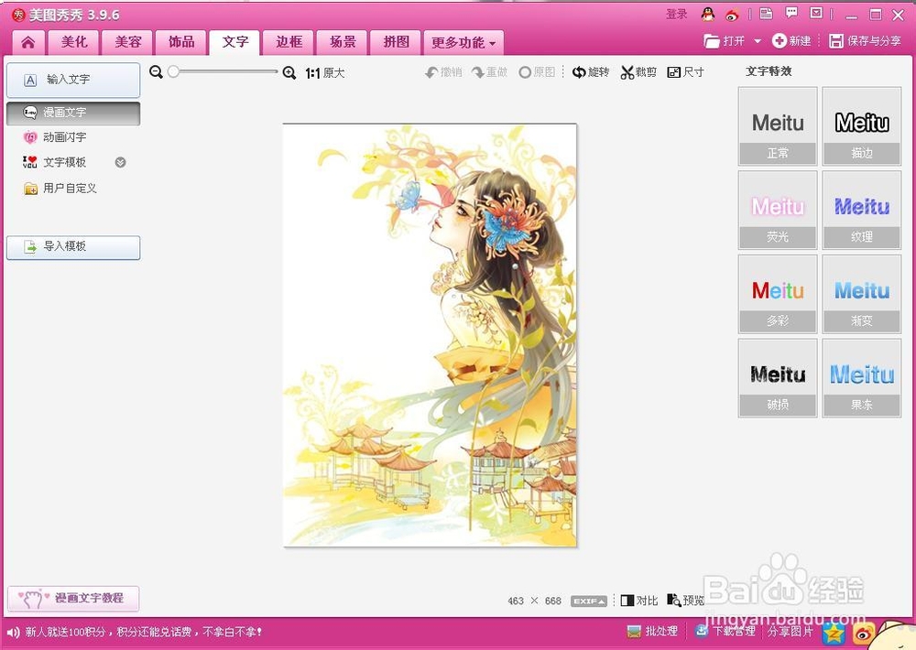The image size is (916, 650).
Task: Apply the 纹理 text effect
Action: 862,211
